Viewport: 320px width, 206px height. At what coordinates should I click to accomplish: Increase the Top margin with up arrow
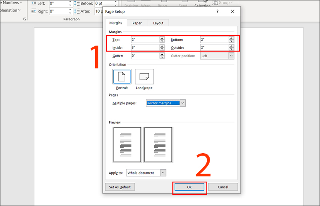[162, 38]
